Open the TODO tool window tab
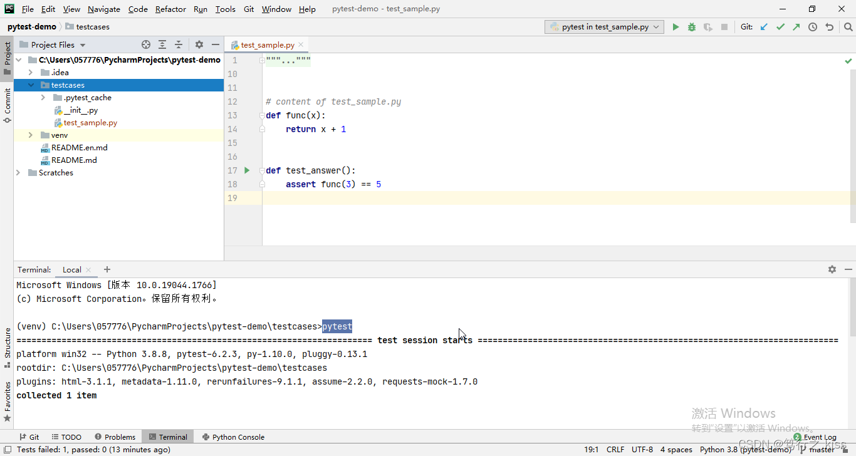This screenshot has height=456, width=856. [x=66, y=437]
